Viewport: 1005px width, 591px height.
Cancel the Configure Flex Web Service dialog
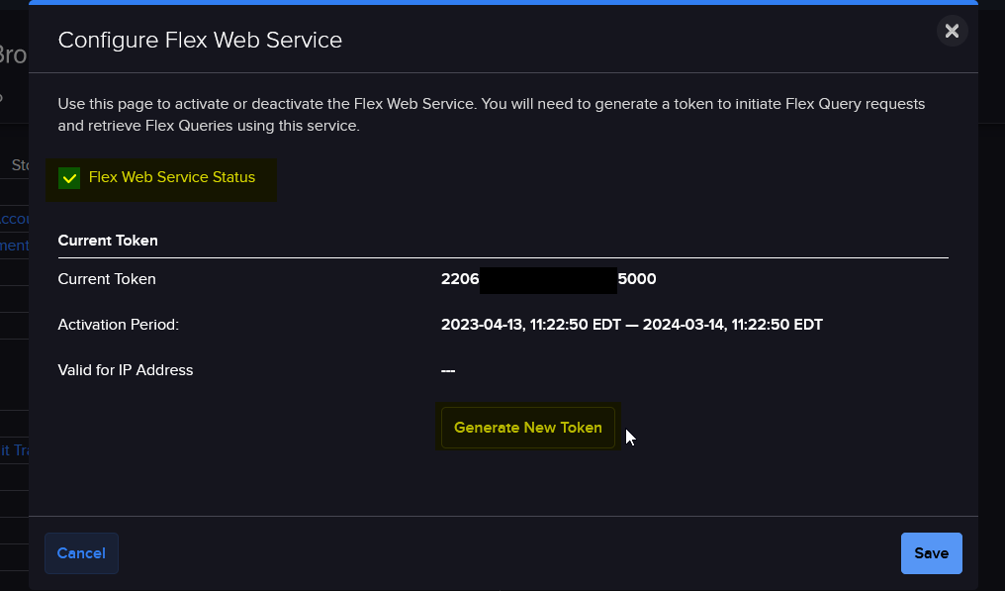pyautogui.click(x=81, y=552)
